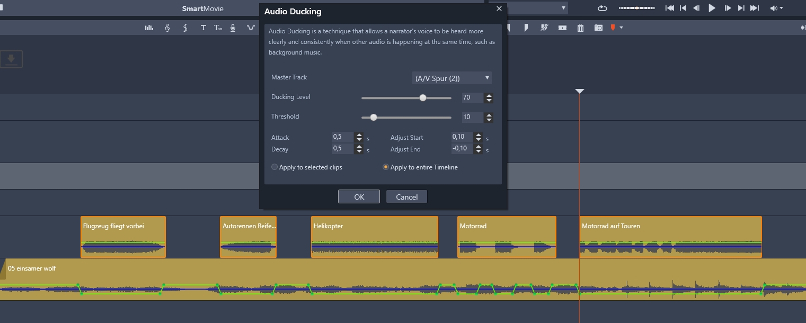Increase Attack time with up arrow

(359, 135)
